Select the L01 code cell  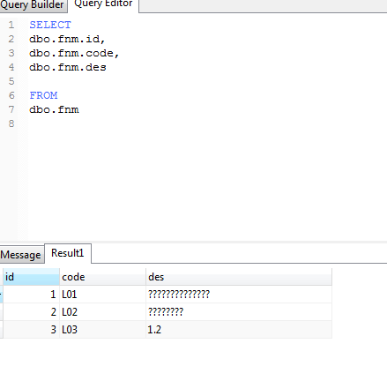(102, 295)
